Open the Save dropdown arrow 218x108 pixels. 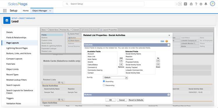[47, 30]
